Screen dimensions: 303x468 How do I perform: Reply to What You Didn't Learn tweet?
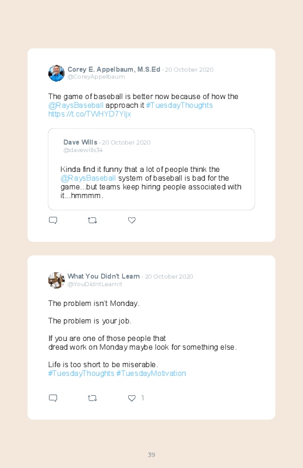[53, 398]
